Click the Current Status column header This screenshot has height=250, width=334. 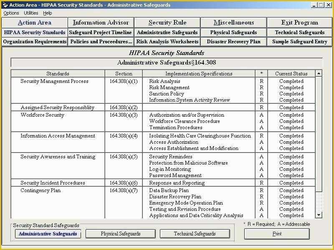(x=291, y=74)
